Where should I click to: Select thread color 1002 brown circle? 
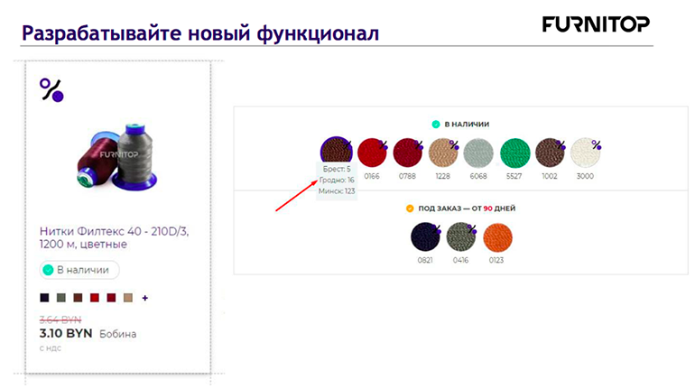point(550,153)
